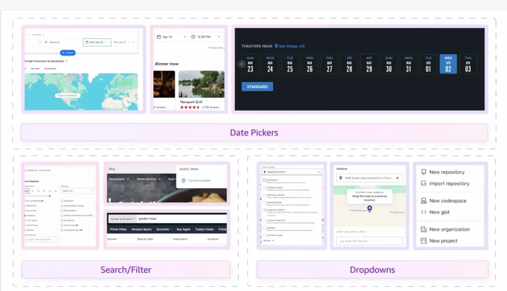The image size is (507, 291).
Task: Click the New organization building icon
Action: 423,229
